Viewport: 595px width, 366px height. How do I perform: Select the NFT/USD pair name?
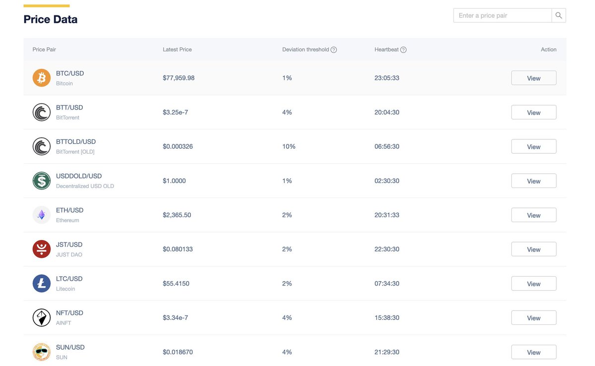(x=69, y=313)
